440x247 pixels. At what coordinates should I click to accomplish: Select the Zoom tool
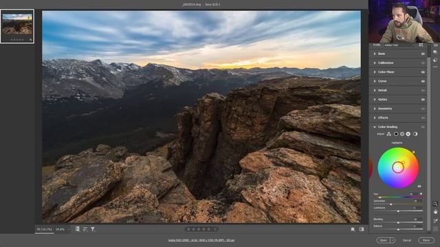435,204
